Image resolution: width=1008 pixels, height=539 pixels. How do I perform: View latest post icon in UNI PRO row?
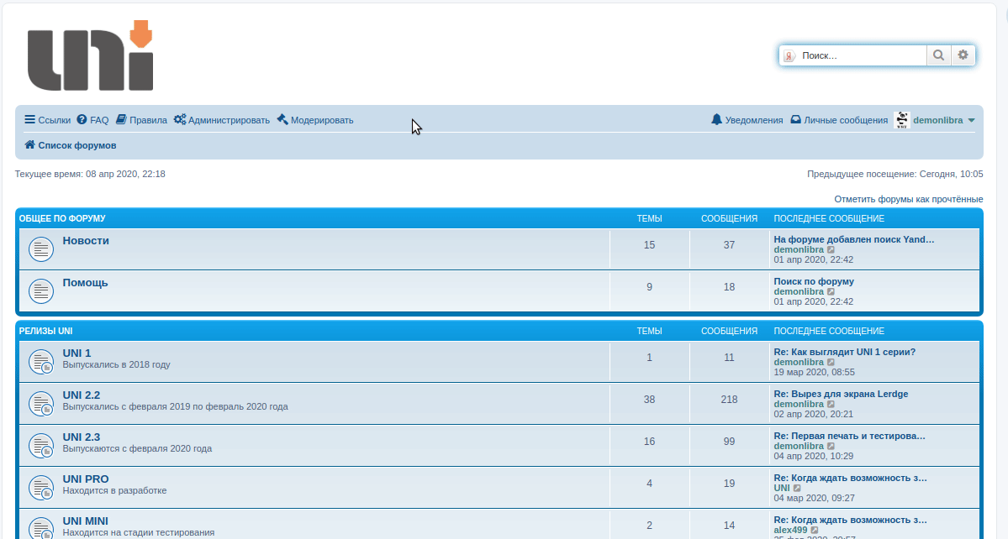(x=797, y=489)
